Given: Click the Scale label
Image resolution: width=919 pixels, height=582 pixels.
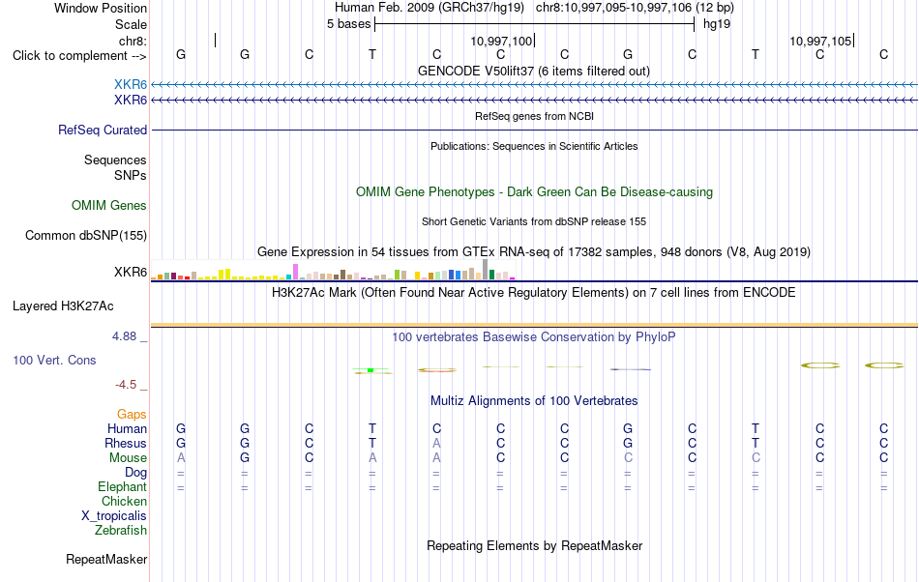Looking at the screenshot, I should 131,24.
